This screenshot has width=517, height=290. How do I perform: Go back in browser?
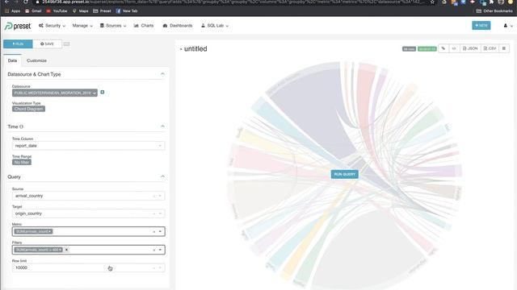coord(6,2)
